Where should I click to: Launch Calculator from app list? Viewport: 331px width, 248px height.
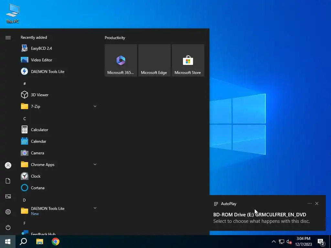coord(59,130)
